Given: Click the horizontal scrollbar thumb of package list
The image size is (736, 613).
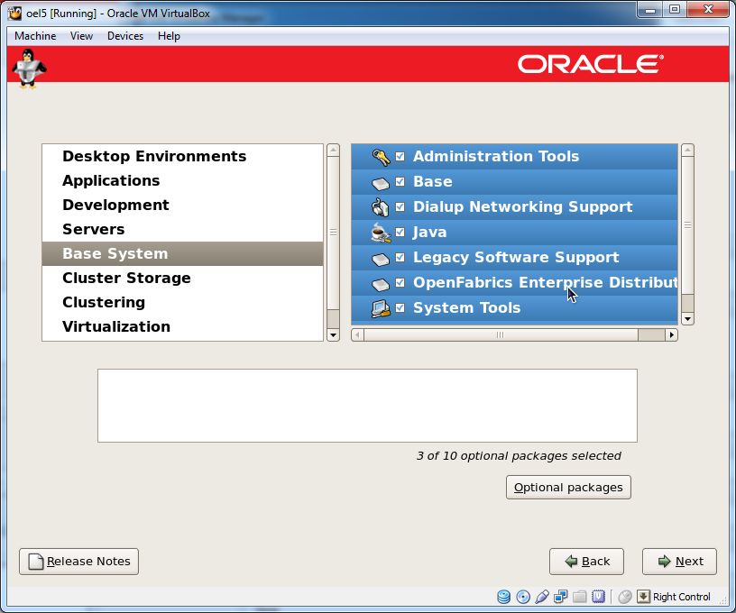Looking at the screenshot, I should [501, 334].
